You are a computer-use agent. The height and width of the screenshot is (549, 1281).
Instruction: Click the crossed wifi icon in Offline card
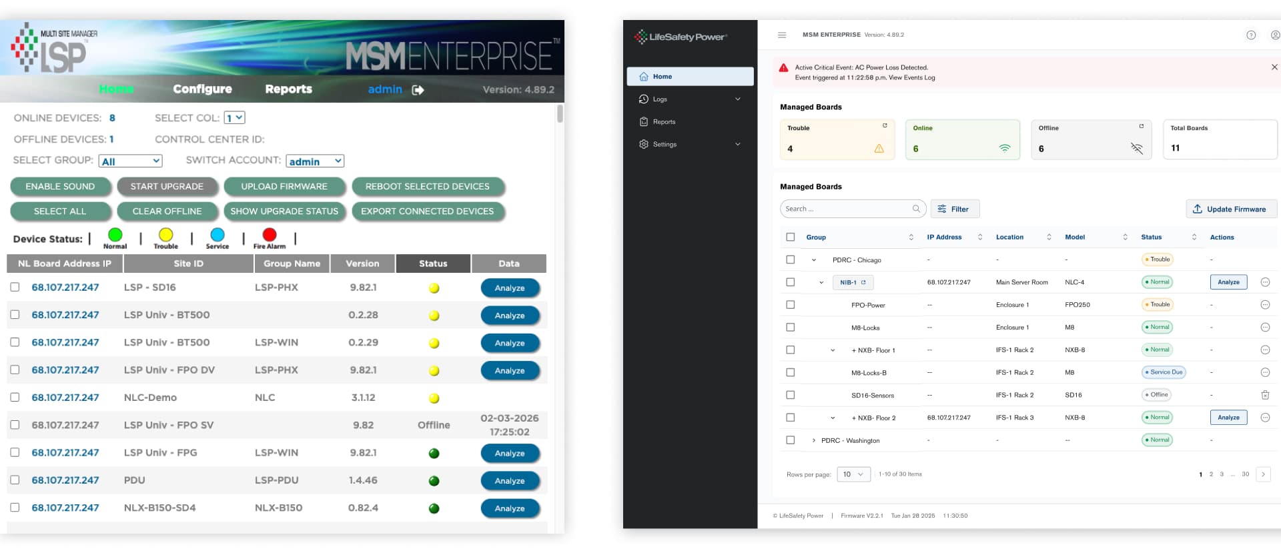tap(1137, 148)
